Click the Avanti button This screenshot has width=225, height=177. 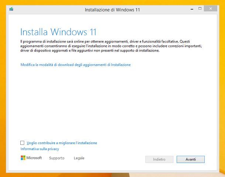click(x=191, y=159)
